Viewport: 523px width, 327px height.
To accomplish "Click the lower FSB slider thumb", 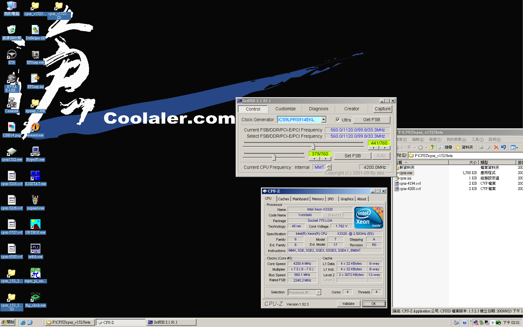I will click(x=274, y=157).
